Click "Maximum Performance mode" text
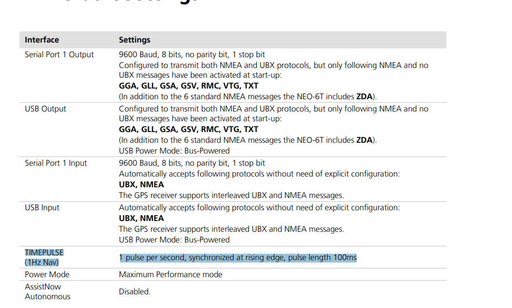The width and height of the screenshot is (512, 308). 171,274
